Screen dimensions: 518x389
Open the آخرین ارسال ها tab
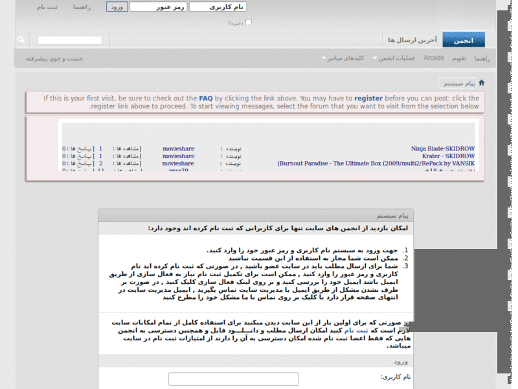412,40
